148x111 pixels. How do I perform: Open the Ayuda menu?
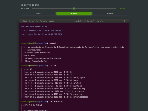coord(52,21)
